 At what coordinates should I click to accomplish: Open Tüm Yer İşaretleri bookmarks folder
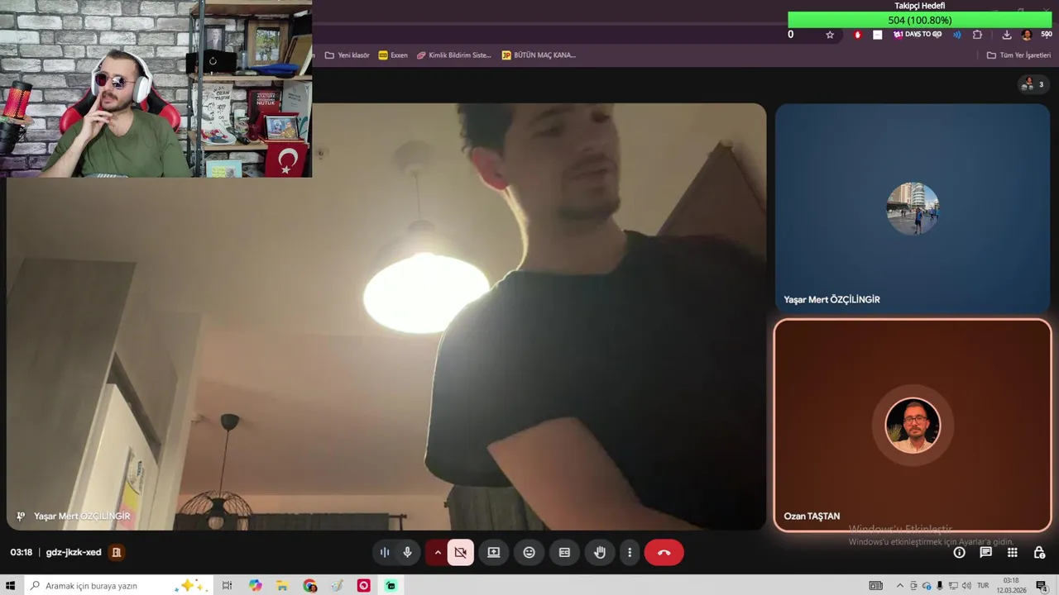[x=1018, y=55]
